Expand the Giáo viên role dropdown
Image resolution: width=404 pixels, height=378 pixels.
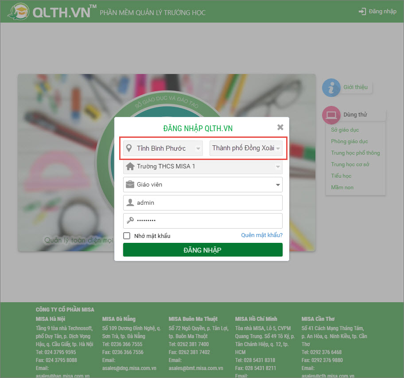(x=203, y=184)
